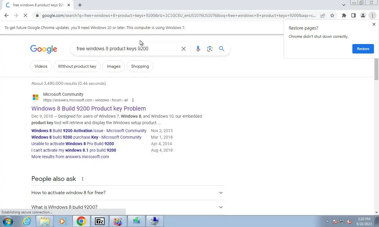Filter results by Videos
This screenshot has height=227, width=379.
[x=41, y=66]
